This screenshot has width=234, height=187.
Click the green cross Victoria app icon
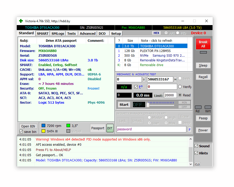21,21
